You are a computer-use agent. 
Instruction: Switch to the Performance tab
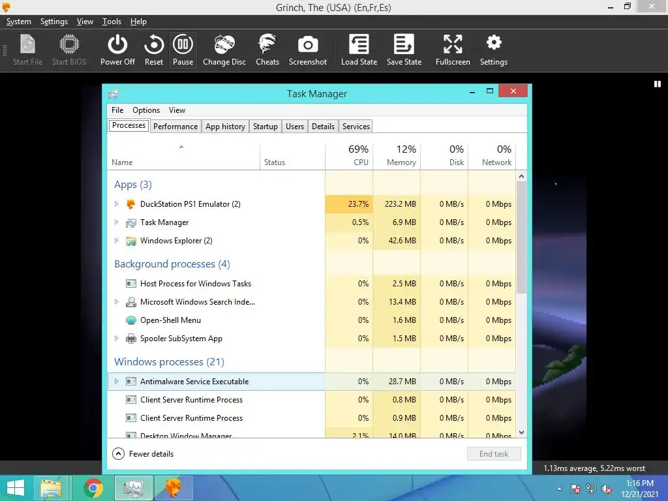click(x=175, y=127)
